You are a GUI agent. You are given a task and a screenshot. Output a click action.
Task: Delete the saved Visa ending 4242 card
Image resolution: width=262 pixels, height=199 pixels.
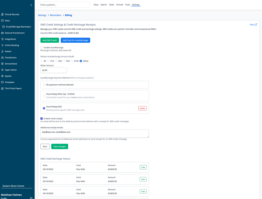click(x=142, y=108)
